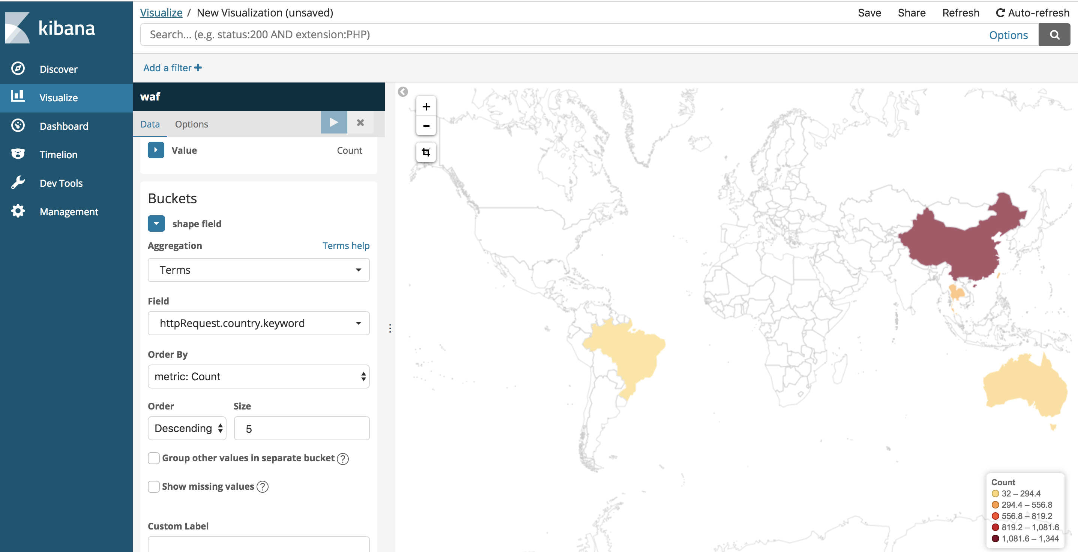The width and height of the screenshot is (1078, 552).
Task: Click the Count value label
Action: pos(350,150)
